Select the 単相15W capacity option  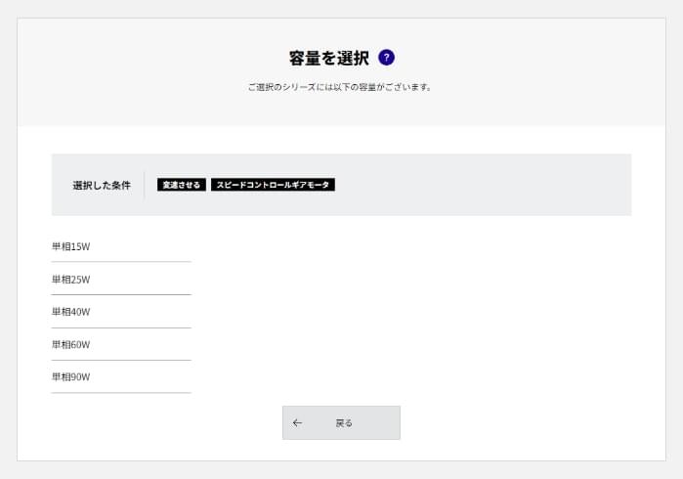(x=121, y=246)
